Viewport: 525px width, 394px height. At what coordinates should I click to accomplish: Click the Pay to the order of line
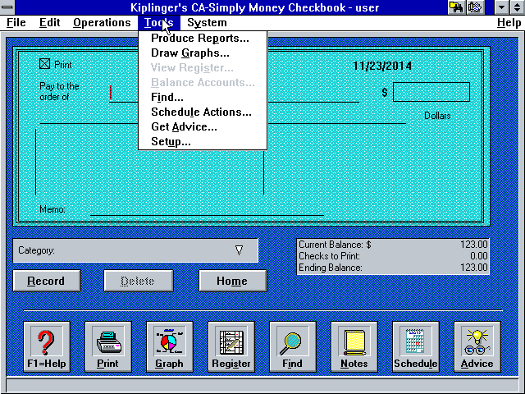coord(235,93)
